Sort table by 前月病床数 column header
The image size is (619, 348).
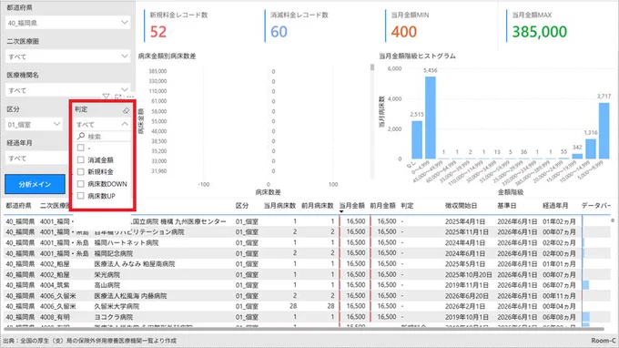pos(318,205)
